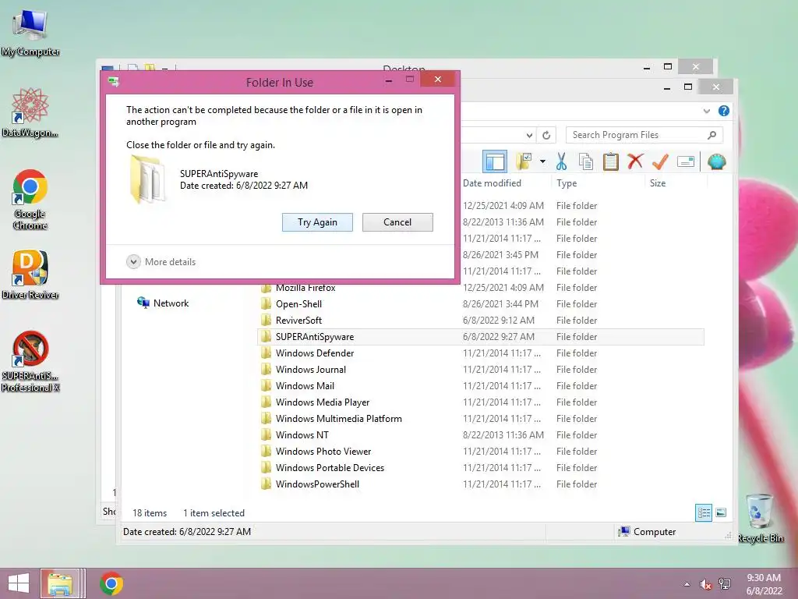
Task: Open the folder options toolbar icon
Action: pos(524,162)
